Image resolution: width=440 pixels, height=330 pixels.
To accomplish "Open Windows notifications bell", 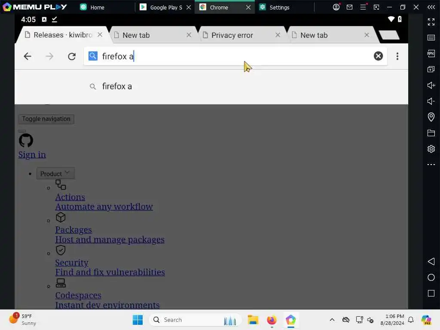I will pyautogui.click(x=411, y=320).
